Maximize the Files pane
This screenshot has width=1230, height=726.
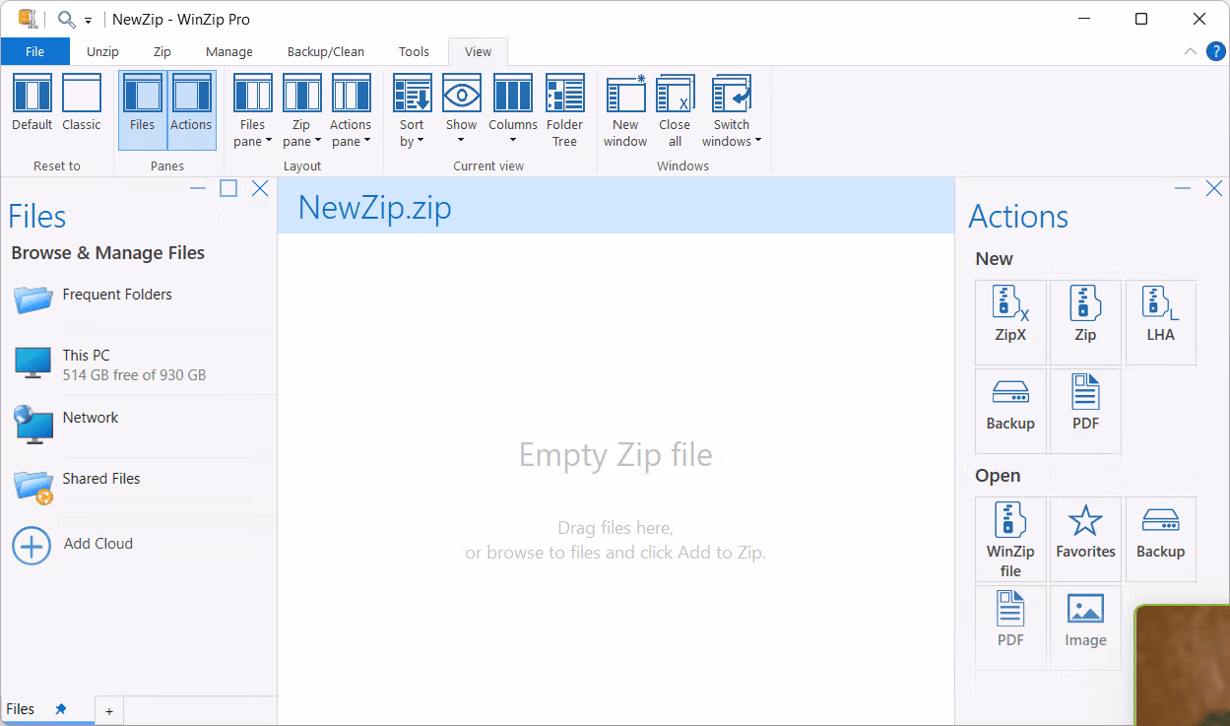tap(228, 188)
